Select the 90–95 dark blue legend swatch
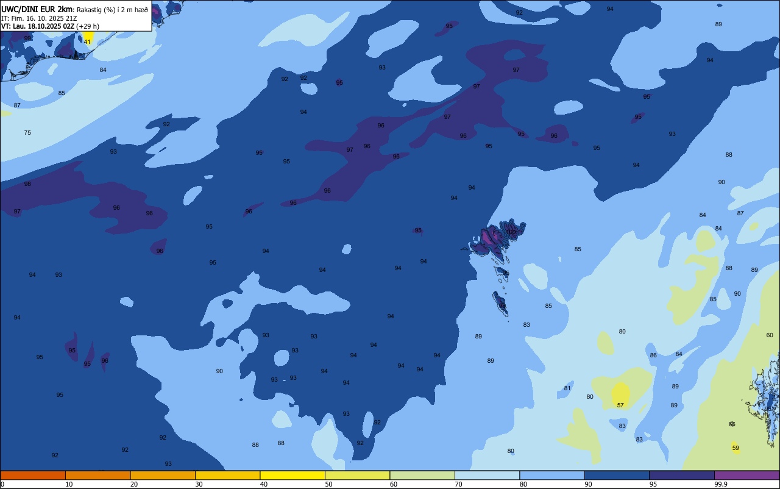Image resolution: width=780 pixels, height=489 pixels. point(617,475)
